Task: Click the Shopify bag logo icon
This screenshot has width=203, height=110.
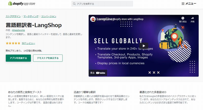Action: pyautogui.click(x=10, y=4)
